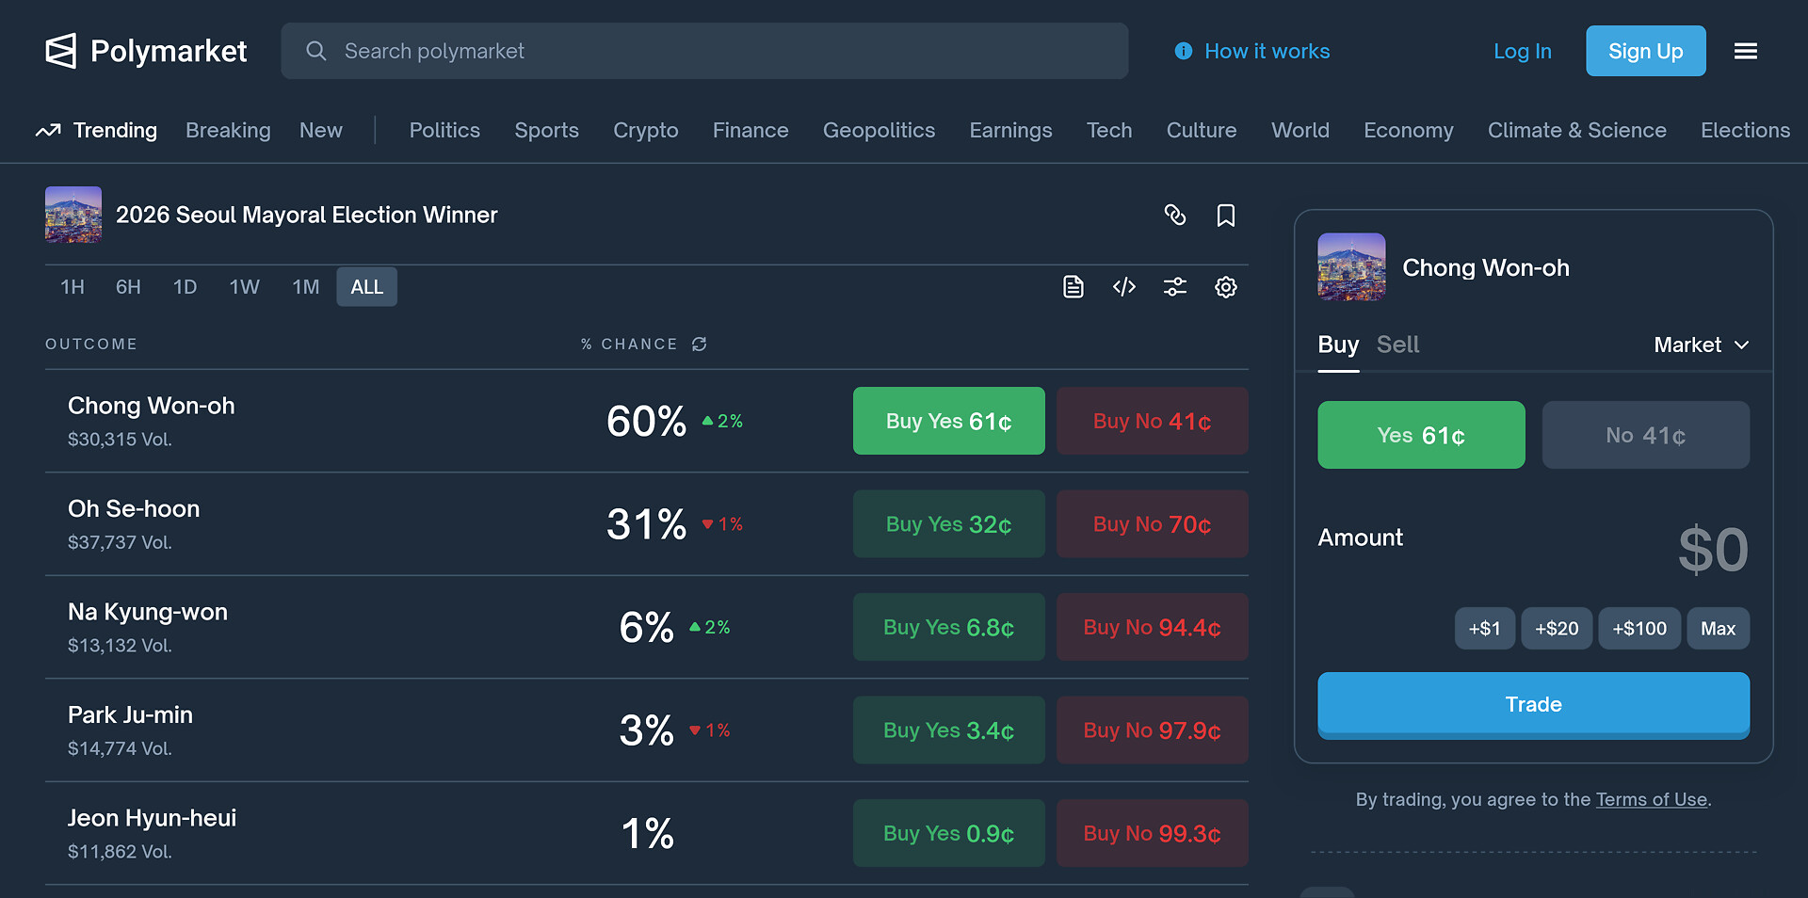1808x898 pixels.
Task: Select the ALL time range
Action: pos(367,287)
